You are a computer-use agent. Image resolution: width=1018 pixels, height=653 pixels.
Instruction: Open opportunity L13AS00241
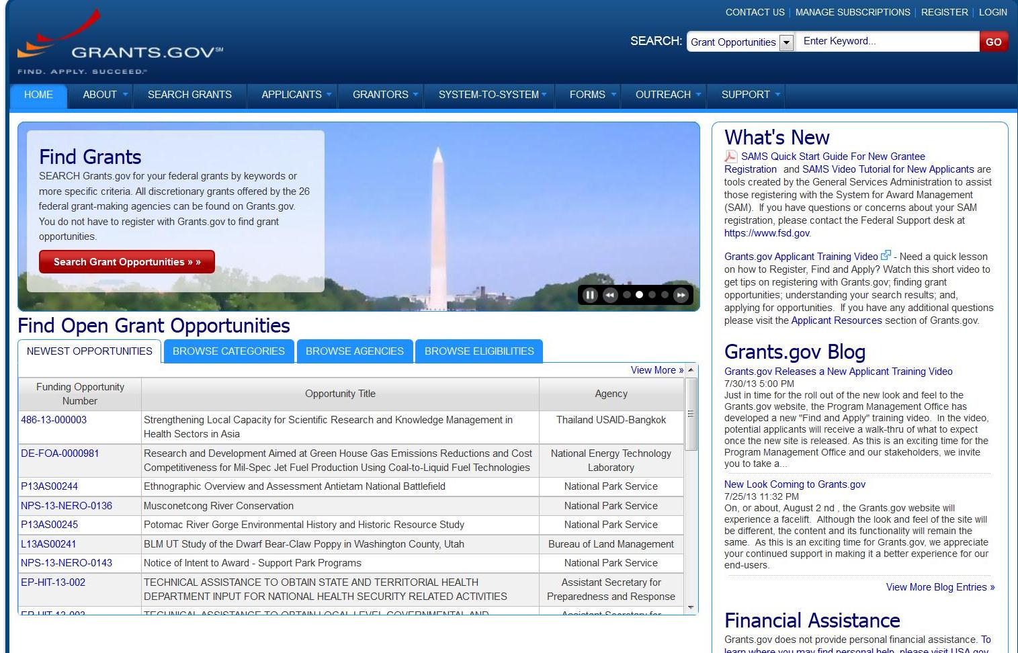click(x=48, y=544)
